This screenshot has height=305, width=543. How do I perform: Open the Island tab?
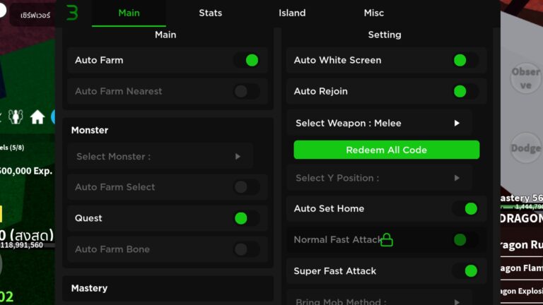pos(292,13)
